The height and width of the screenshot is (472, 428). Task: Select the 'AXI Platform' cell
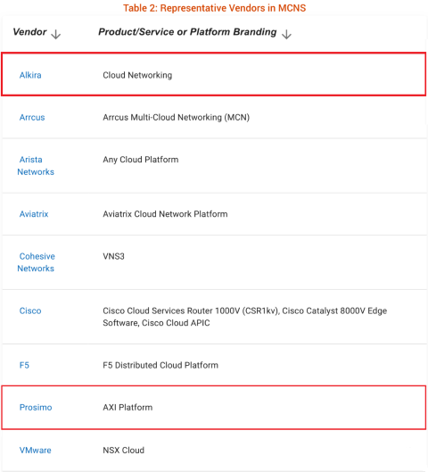tap(128, 407)
